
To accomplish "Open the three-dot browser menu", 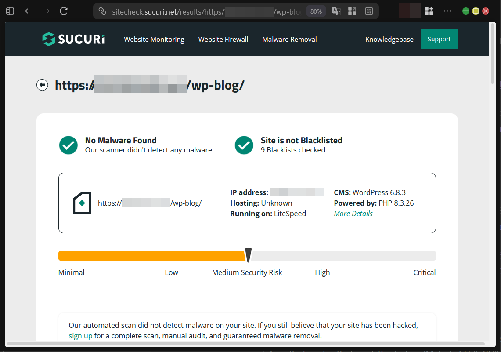I will (447, 11).
